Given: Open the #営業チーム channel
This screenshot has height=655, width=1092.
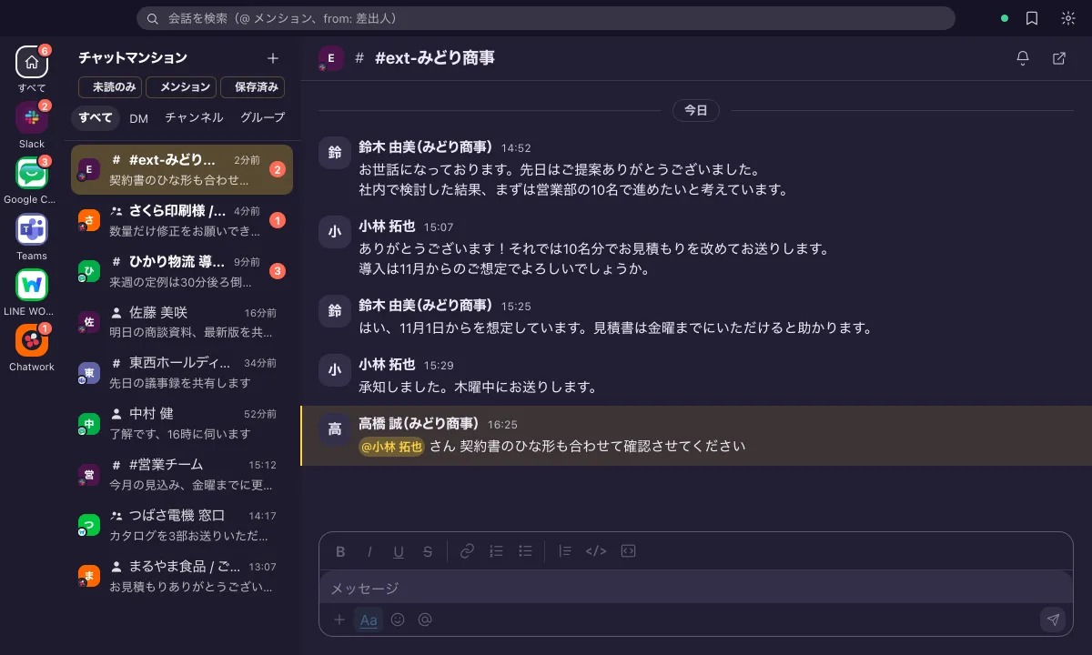Looking at the screenshot, I should click(x=182, y=475).
